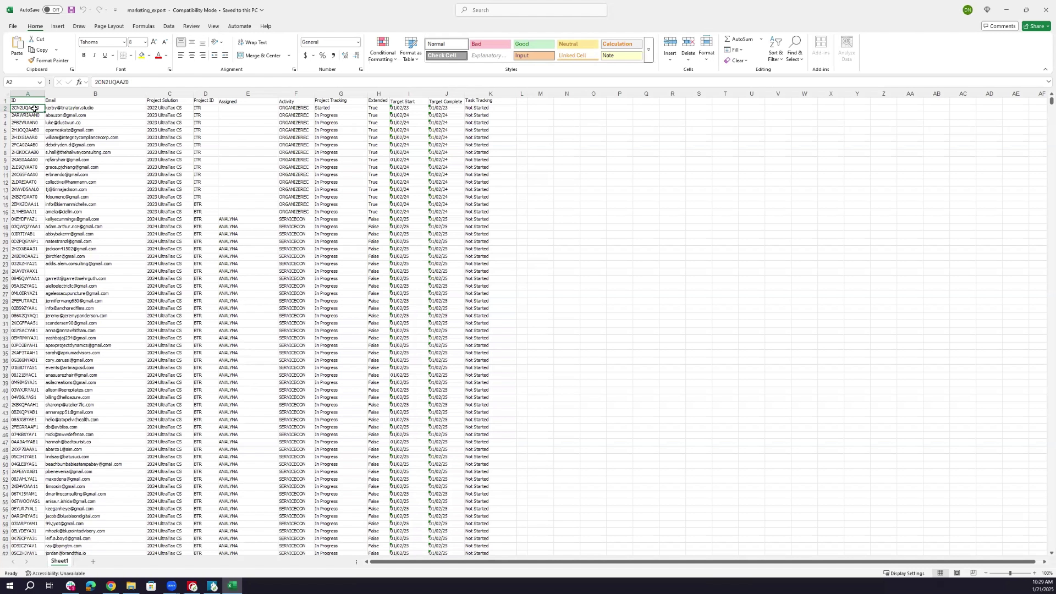Click the Percent Style icon
The height and width of the screenshot is (594, 1056).
point(323,56)
